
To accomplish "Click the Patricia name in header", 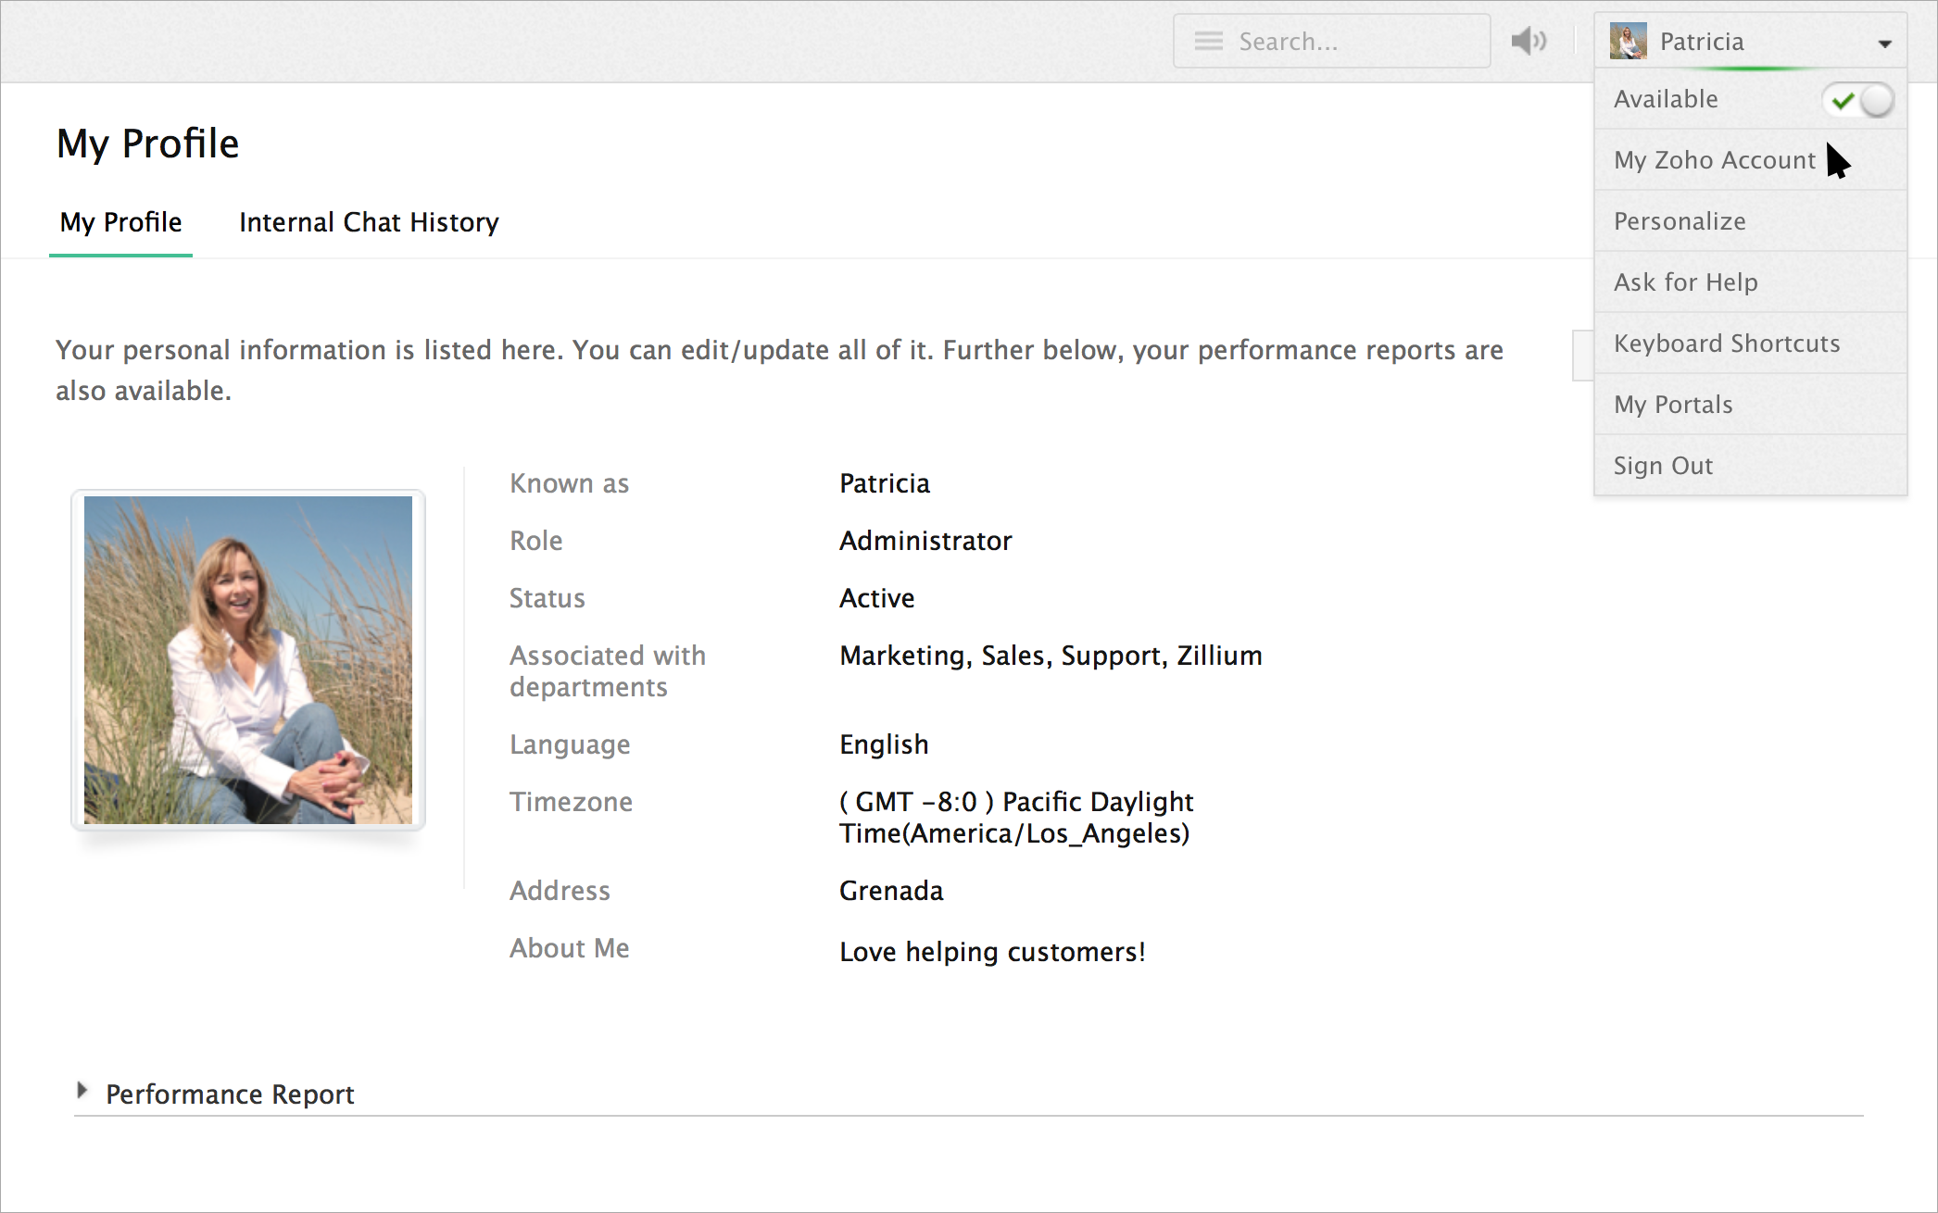I will point(1702,42).
